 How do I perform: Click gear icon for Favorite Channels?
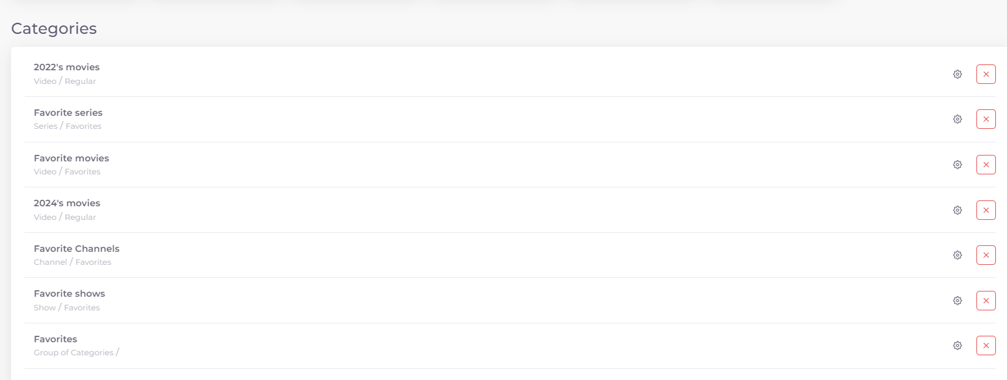point(958,255)
